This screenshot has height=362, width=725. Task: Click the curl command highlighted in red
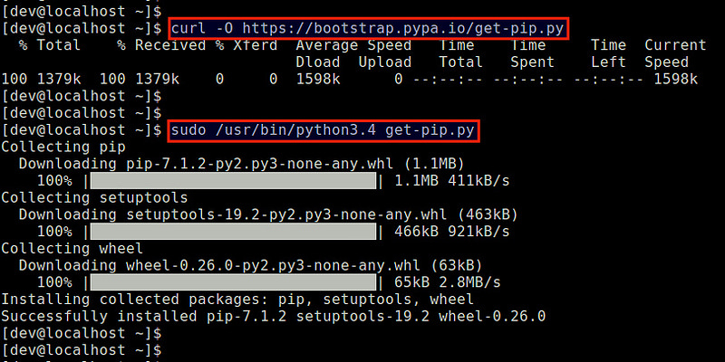368,28
